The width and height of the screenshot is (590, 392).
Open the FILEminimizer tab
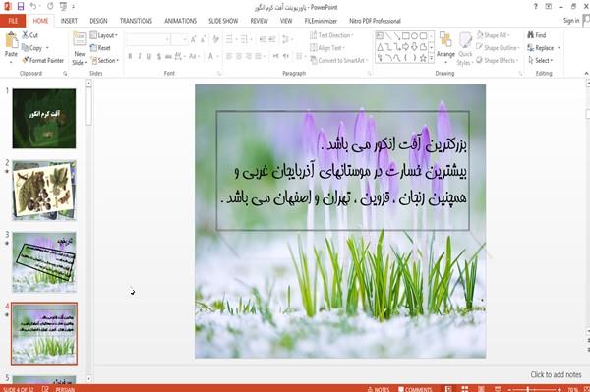(x=321, y=21)
